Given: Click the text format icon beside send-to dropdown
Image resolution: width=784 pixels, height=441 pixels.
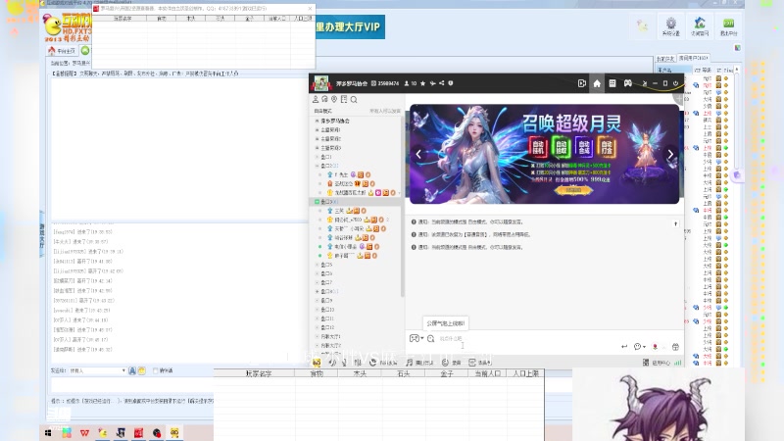Looking at the screenshot, I should 132,370.
